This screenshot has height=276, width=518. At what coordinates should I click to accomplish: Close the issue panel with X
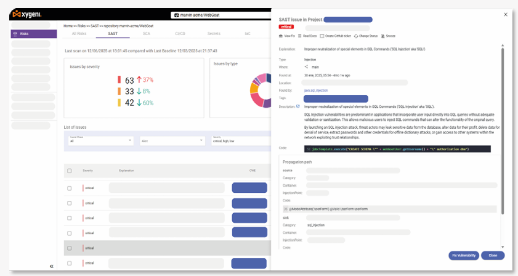pos(506,14)
